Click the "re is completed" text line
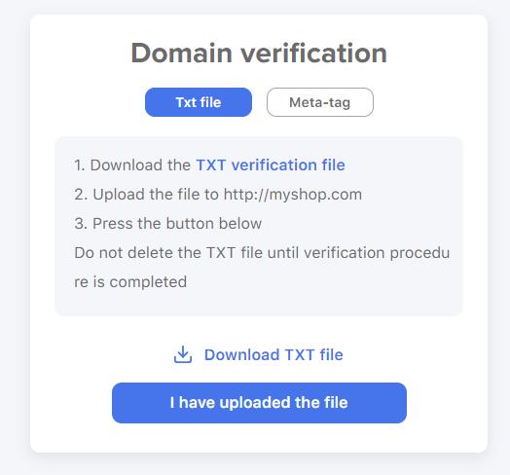The width and height of the screenshot is (510, 475). [x=130, y=282]
